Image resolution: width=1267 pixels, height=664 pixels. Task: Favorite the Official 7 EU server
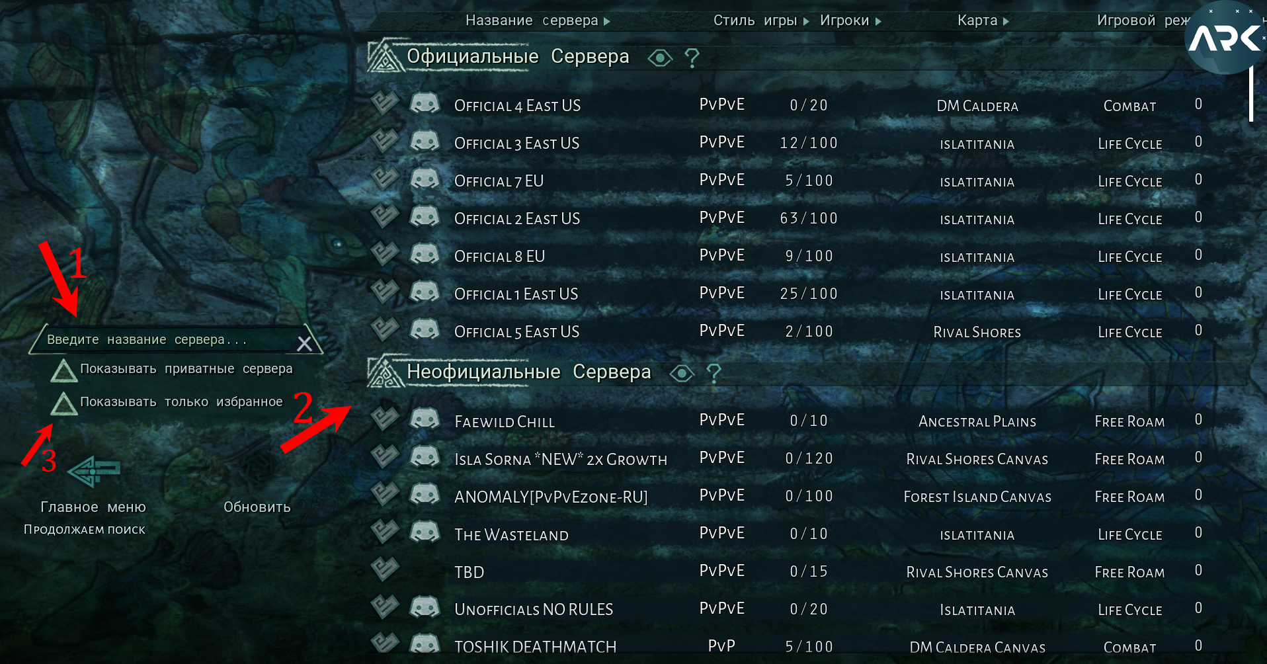click(x=385, y=178)
